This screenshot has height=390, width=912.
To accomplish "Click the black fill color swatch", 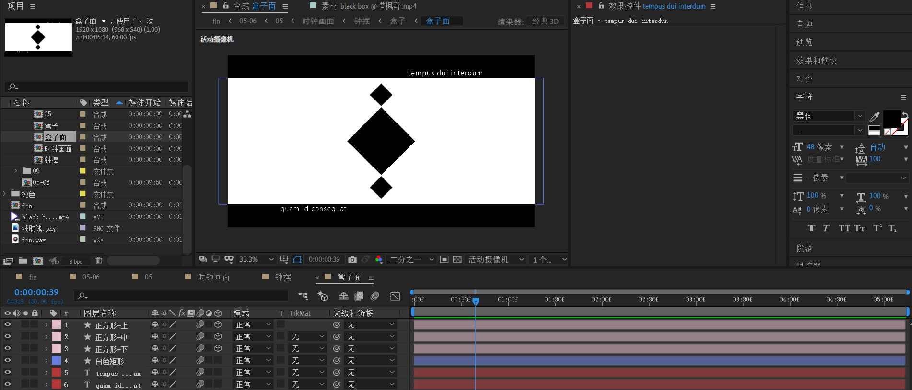I will 891,118.
